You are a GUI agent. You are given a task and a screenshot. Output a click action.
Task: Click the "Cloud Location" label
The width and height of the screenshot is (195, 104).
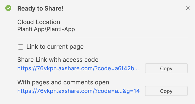pyautogui.click(x=39, y=22)
